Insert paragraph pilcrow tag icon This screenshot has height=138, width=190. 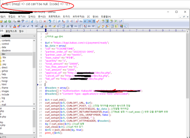click(x=32, y=26)
